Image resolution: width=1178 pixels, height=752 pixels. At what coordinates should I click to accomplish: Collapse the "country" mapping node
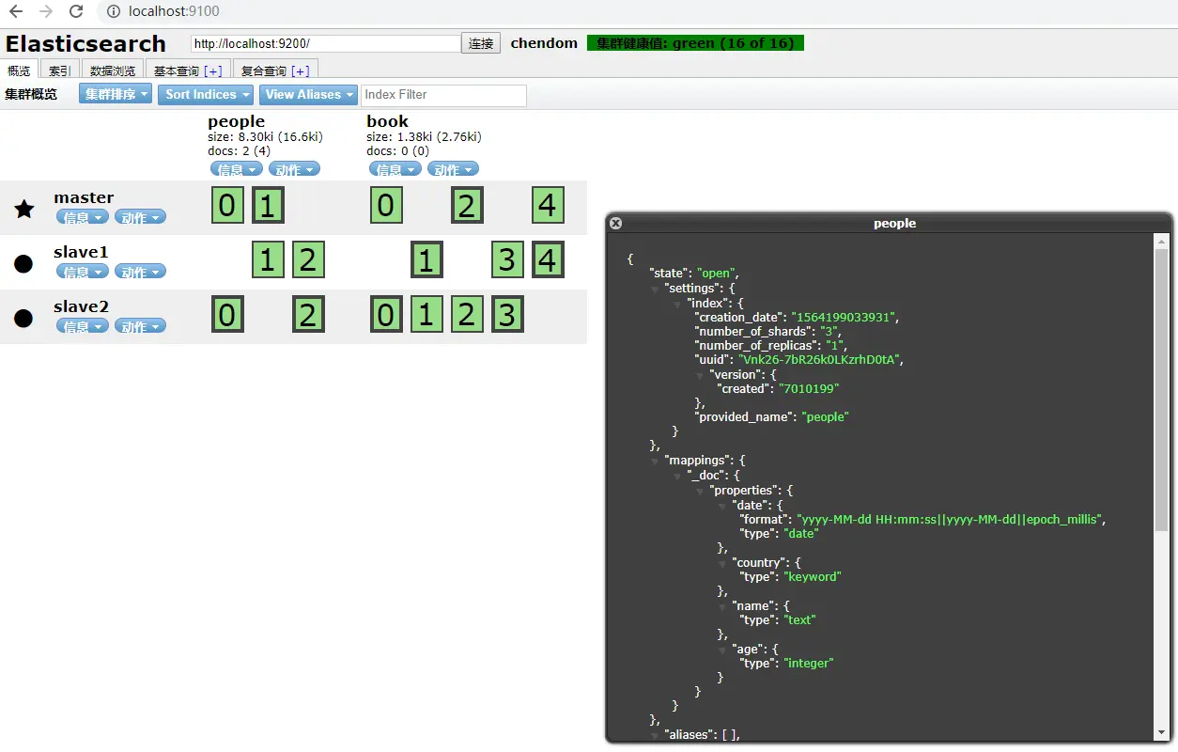(x=722, y=563)
